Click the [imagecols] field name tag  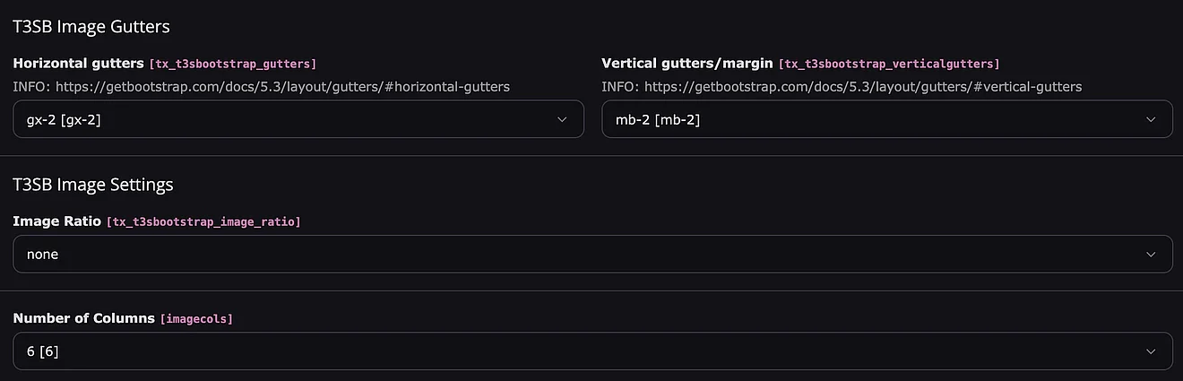click(x=196, y=319)
